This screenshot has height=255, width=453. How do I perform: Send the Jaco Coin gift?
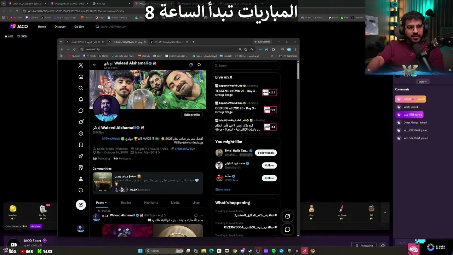pyautogui.click(x=13, y=211)
